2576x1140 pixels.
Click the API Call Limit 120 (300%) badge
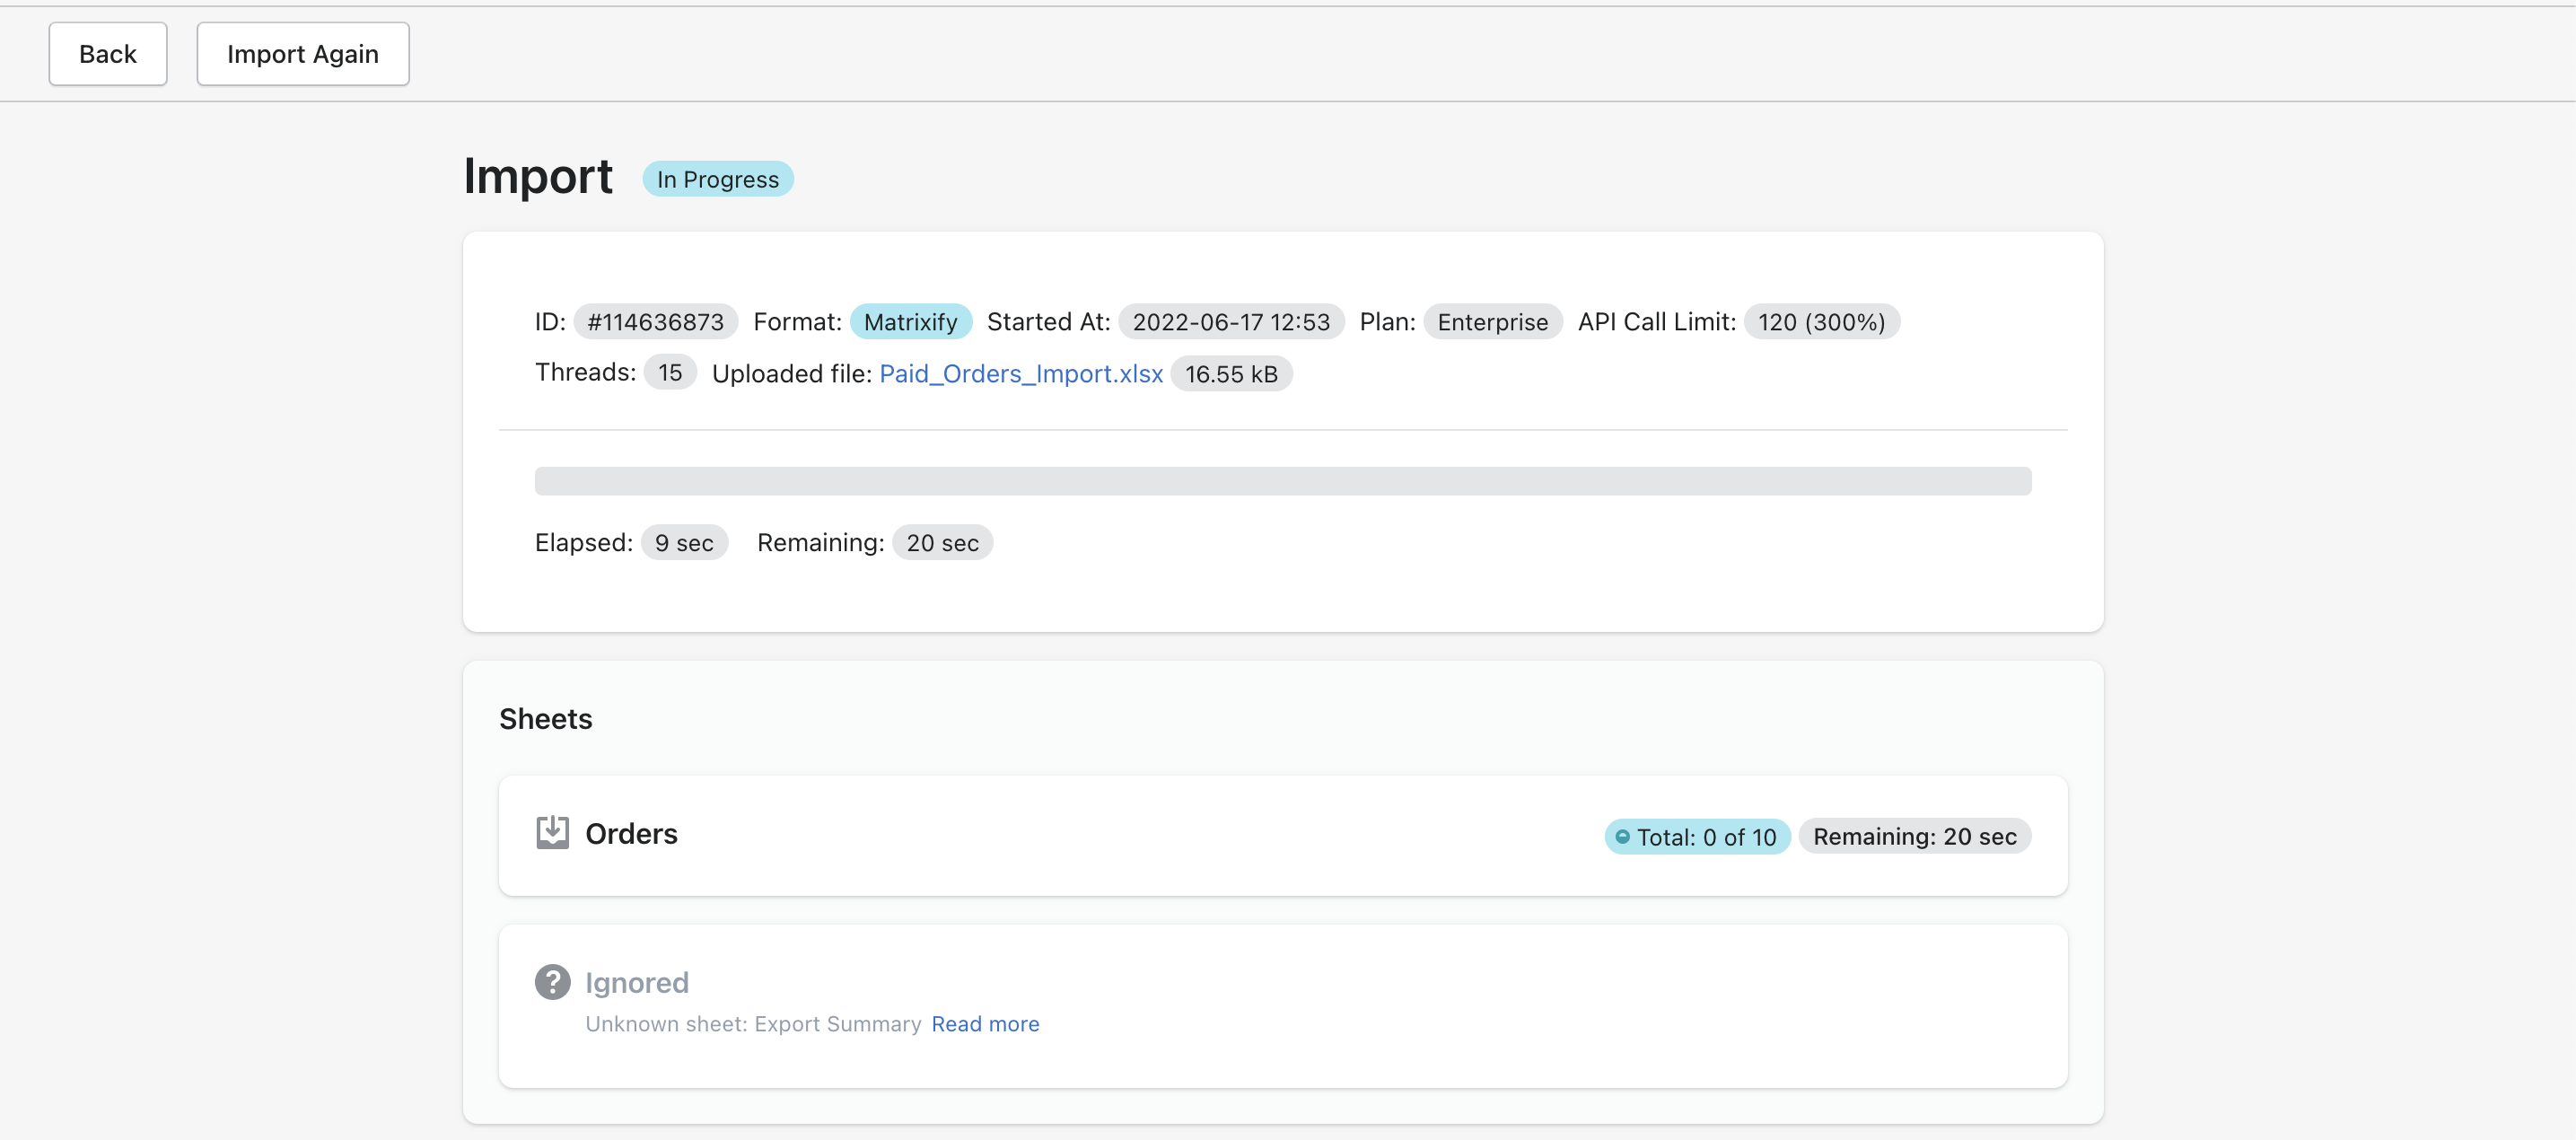pyautogui.click(x=1821, y=322)
